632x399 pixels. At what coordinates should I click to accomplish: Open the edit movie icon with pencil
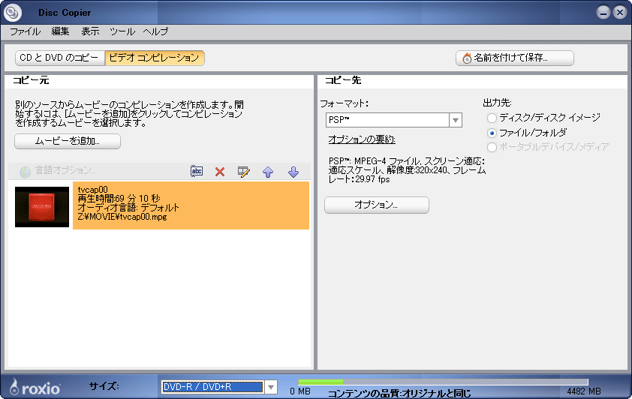click(x=243, y=172)
